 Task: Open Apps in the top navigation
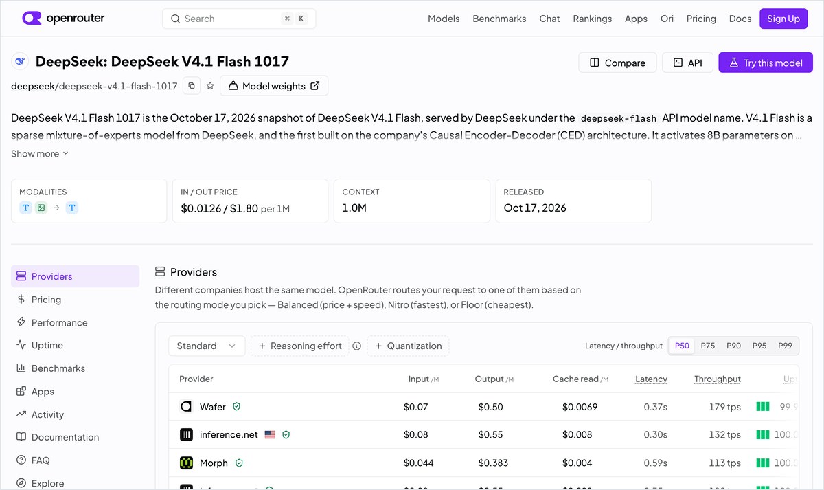(x=636, y=19)
